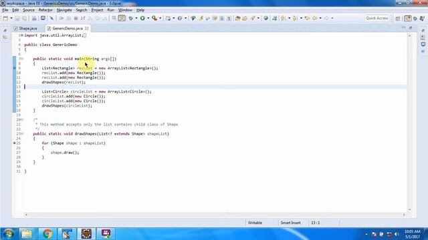
Task: Collapse the drawShapes method fold marker
Action: 22,134
